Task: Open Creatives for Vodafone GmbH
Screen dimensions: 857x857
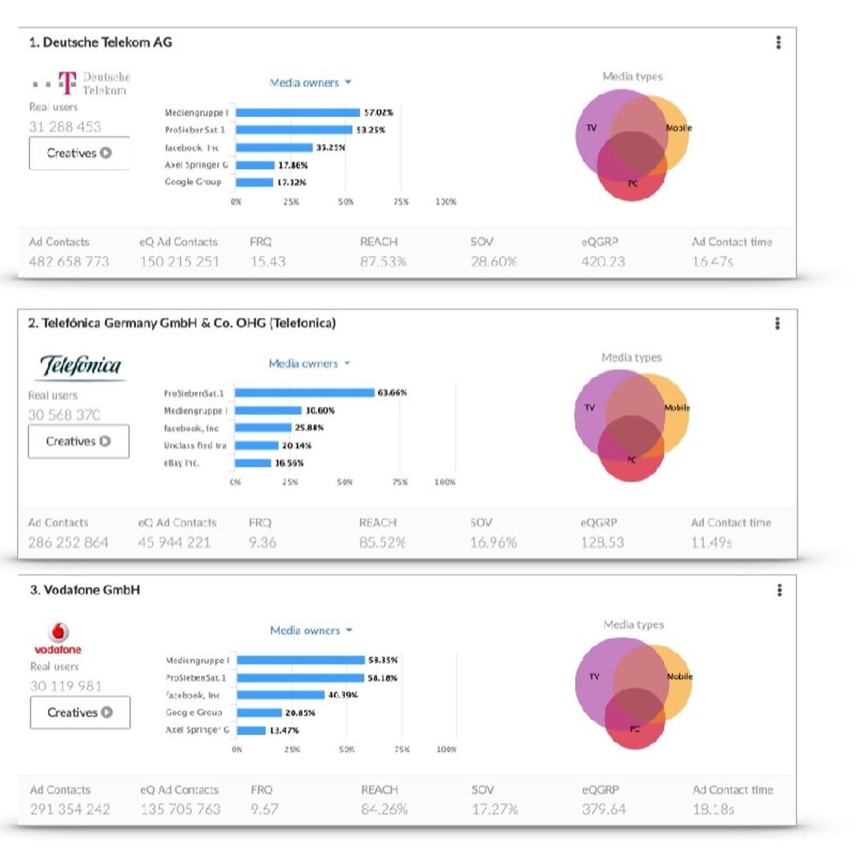Action: [80, 712]
